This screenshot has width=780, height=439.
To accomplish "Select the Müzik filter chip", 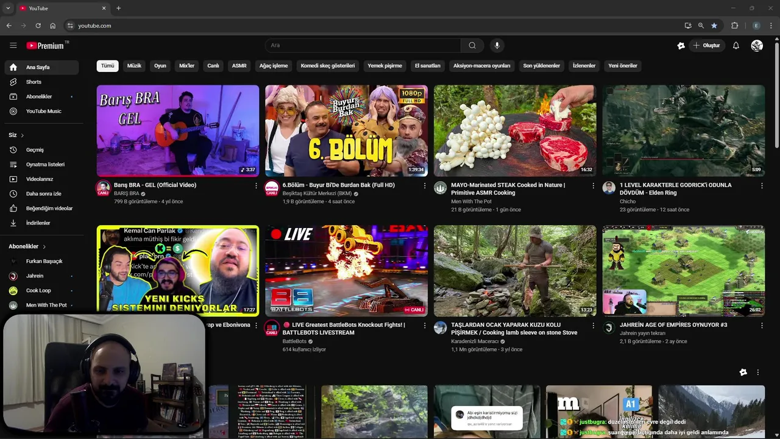I will pos(134,66).
